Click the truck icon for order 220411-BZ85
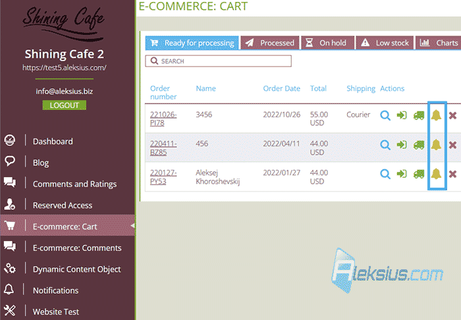 [x=419, y=145]
